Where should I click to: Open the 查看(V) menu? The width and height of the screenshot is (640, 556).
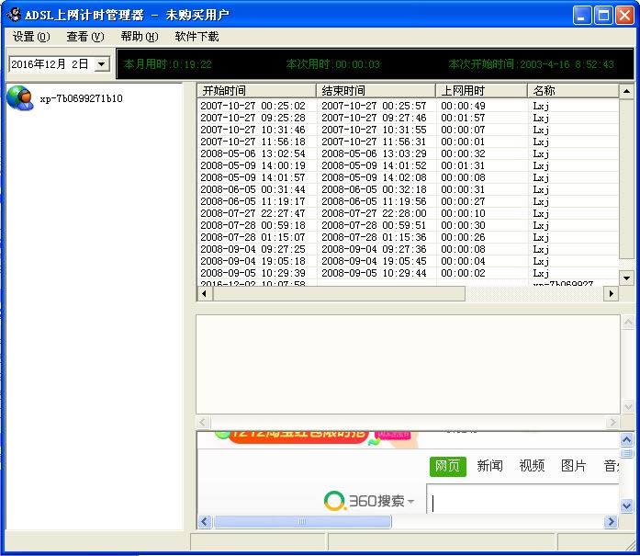(x=85, y=37)
